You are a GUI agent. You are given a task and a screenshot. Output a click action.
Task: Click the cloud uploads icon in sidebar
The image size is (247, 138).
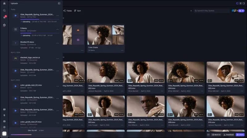point(4,24)
